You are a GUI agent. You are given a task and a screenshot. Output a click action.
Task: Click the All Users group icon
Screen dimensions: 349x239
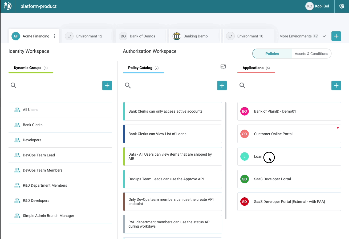tap(17, 110)
